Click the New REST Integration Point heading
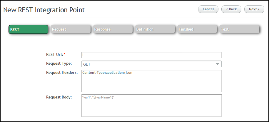The height and width of the screenshot is (122, 269). [x=44, y=10]
